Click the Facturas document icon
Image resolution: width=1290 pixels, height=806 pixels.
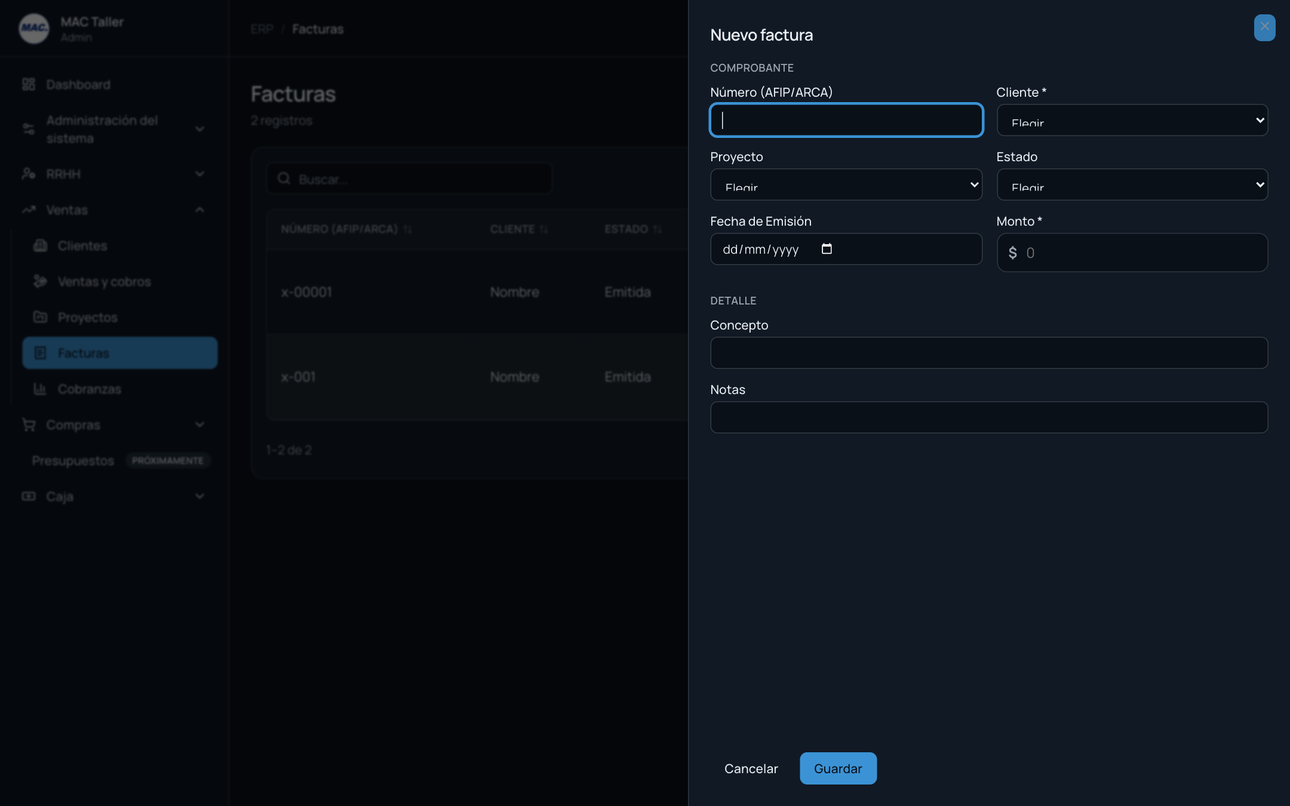click(40, 353)
